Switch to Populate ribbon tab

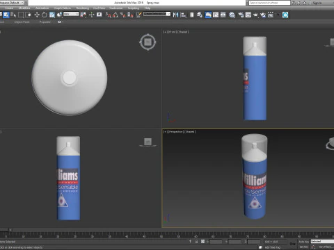pos(45,22)
